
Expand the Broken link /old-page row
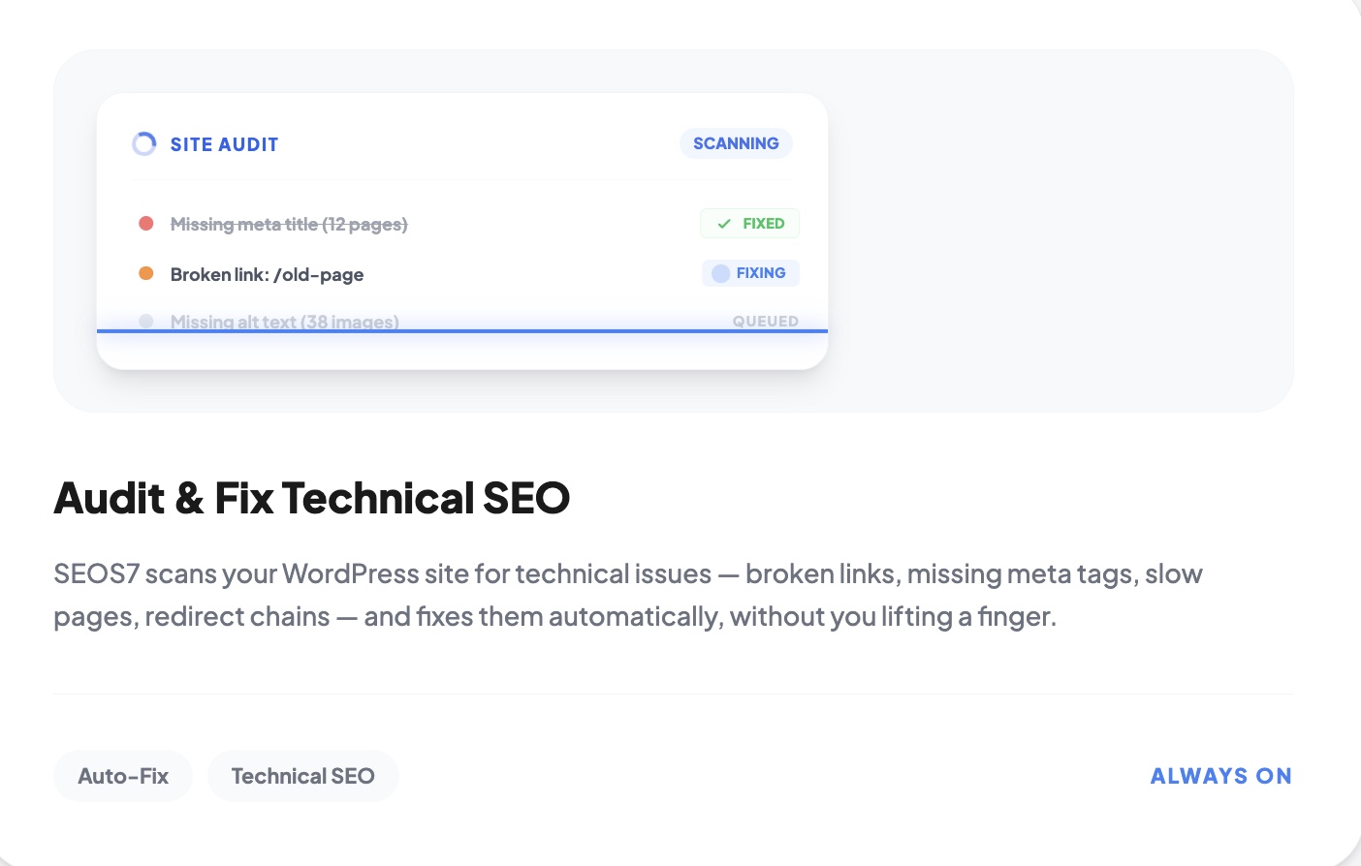point(268,274)
